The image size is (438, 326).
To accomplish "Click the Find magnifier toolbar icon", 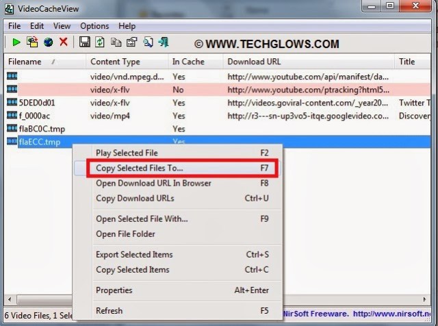I will click(x=148, y=42).
